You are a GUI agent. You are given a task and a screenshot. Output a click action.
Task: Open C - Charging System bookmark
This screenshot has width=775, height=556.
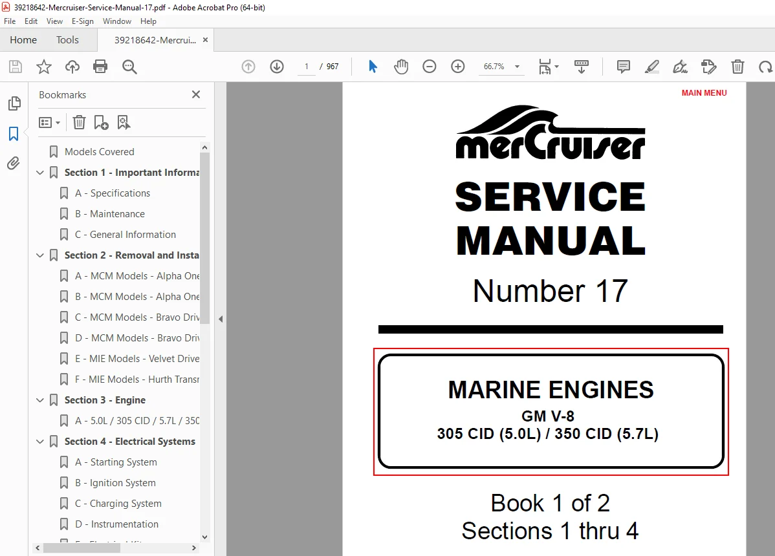click(x=118, y=504)
